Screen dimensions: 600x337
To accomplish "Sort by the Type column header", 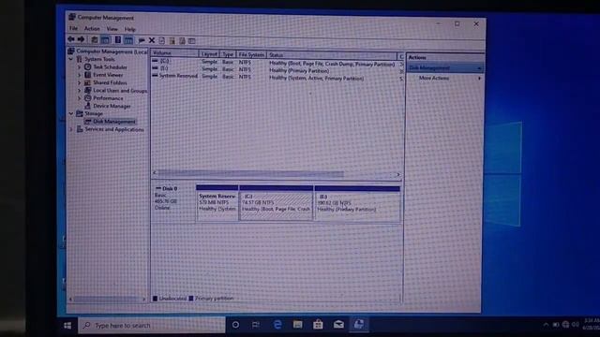I will pyautogui.click(x=228, y=54).
